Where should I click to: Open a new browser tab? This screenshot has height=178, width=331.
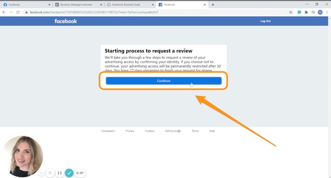coord(213,5)
